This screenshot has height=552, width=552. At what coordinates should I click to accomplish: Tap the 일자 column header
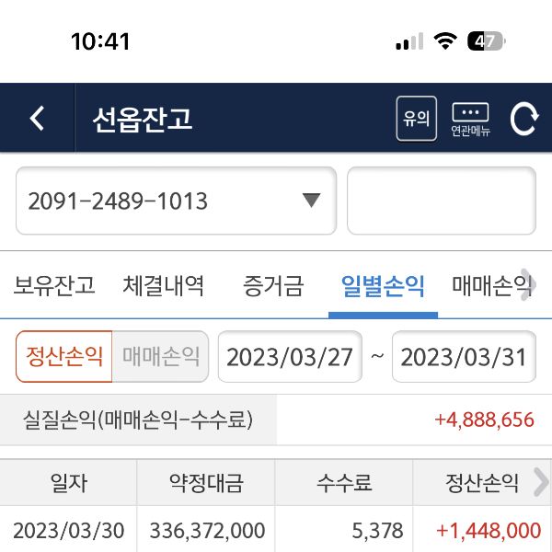pos(68,482)
